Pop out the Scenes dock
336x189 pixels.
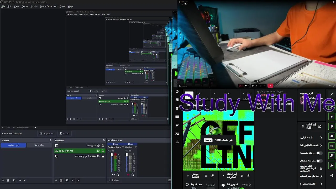point(50,140)
